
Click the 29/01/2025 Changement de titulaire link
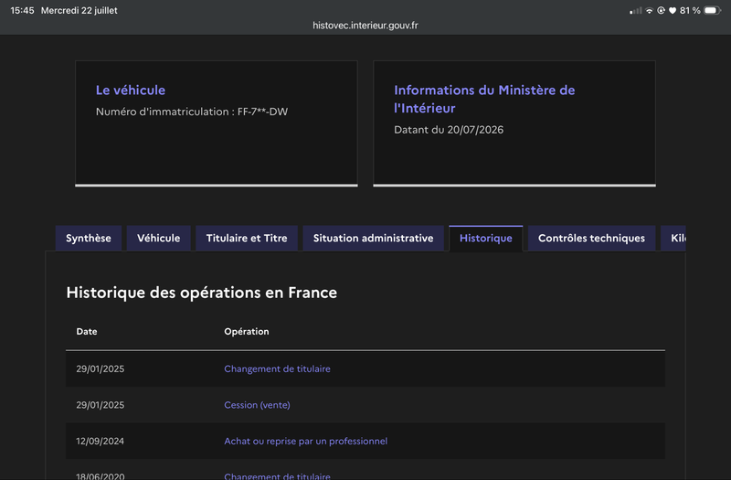(x=278, y=369)
